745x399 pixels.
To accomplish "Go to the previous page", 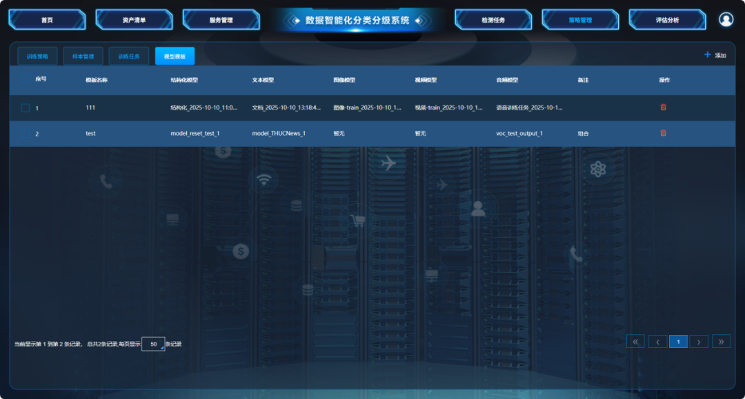I will click(x=657, y=341).
